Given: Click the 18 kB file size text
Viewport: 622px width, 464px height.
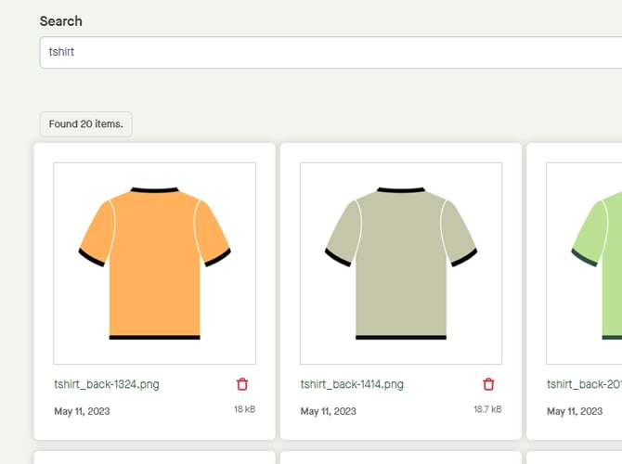Looking at the screenshot, I should pos(244,408).
